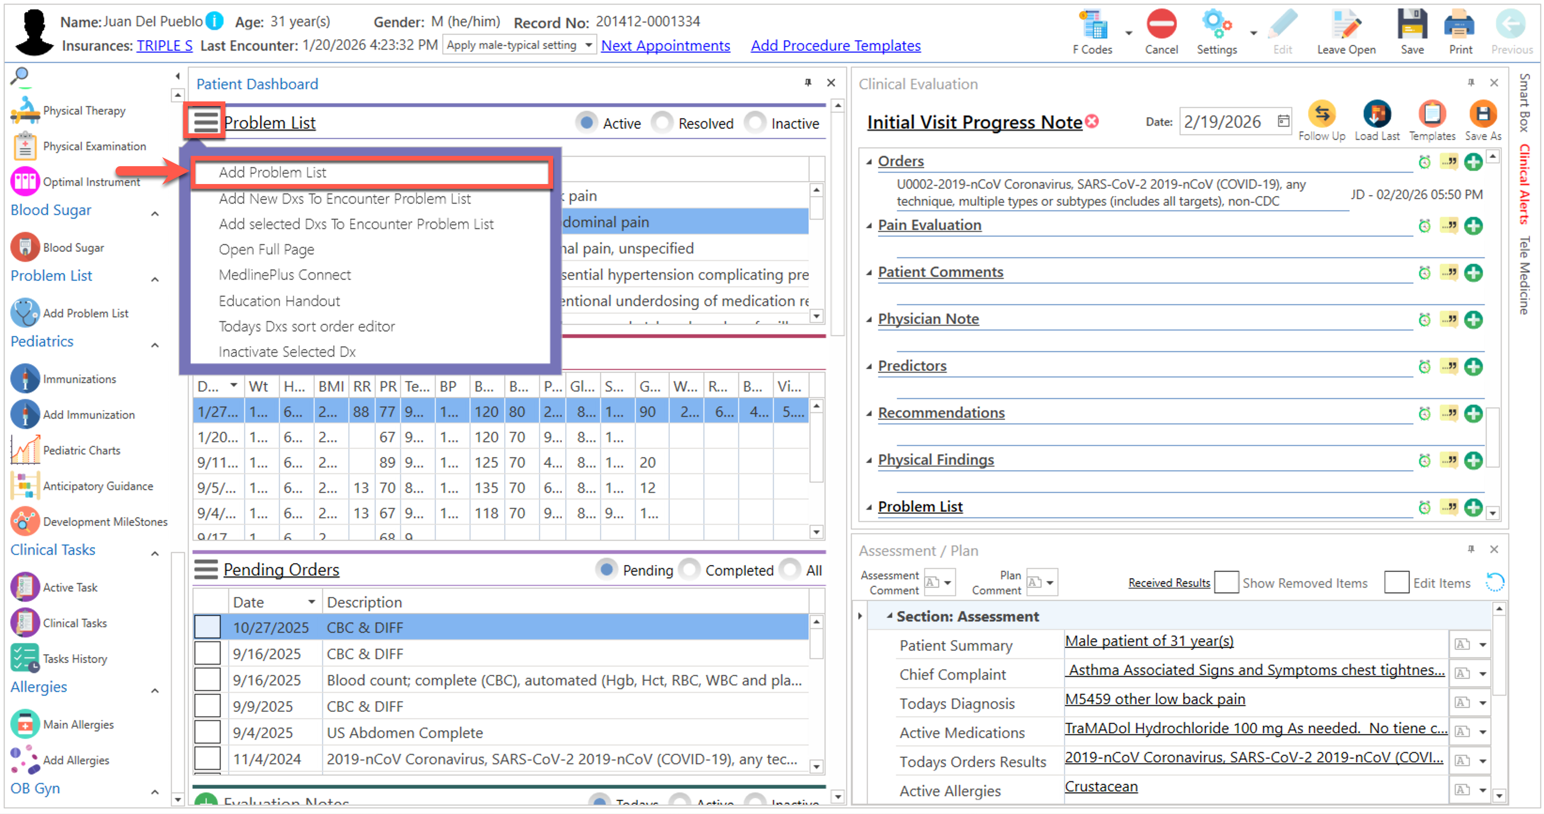
Task: Open the Problem List hamburger menu icon
Action: point(206,122)
